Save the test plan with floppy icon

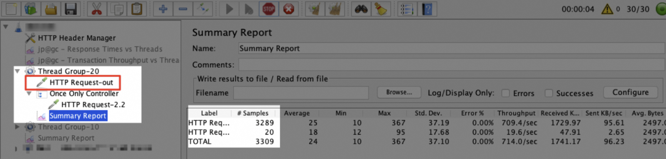(71, 9)
